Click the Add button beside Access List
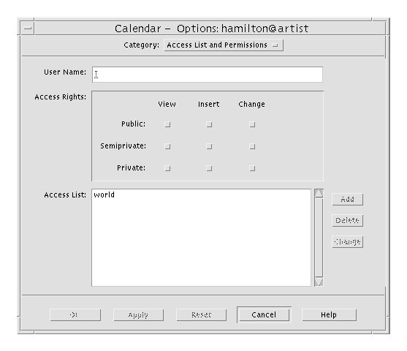 tap(347, 200)
